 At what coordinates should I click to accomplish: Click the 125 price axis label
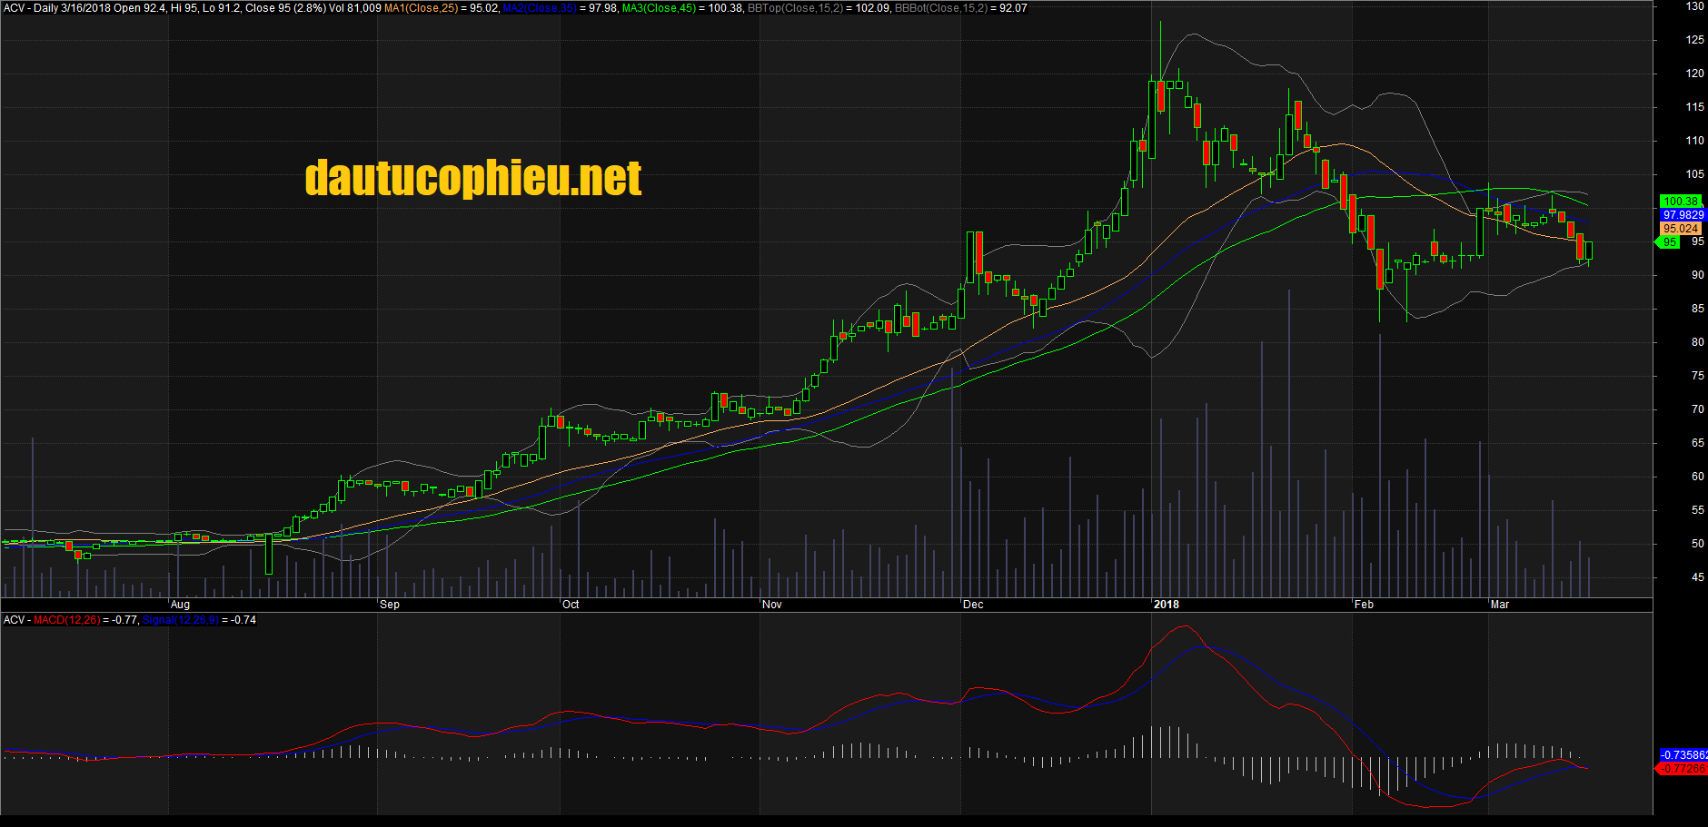pos(1694,40)
